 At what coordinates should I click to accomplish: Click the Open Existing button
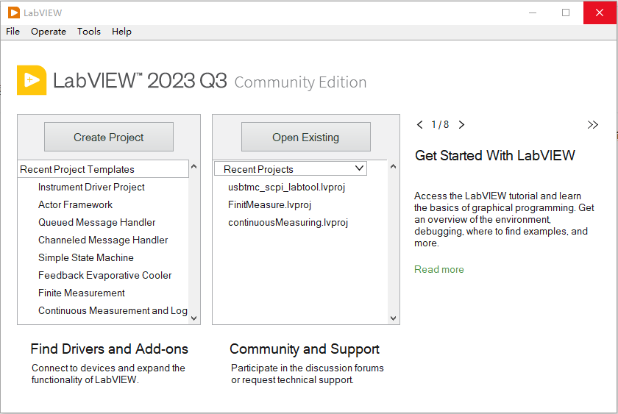pyautogui.click(x=306, y=137)
